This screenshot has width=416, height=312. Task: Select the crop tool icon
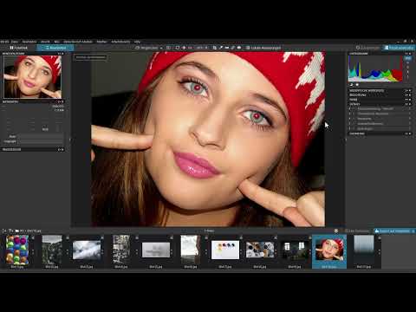click(215, 48)
